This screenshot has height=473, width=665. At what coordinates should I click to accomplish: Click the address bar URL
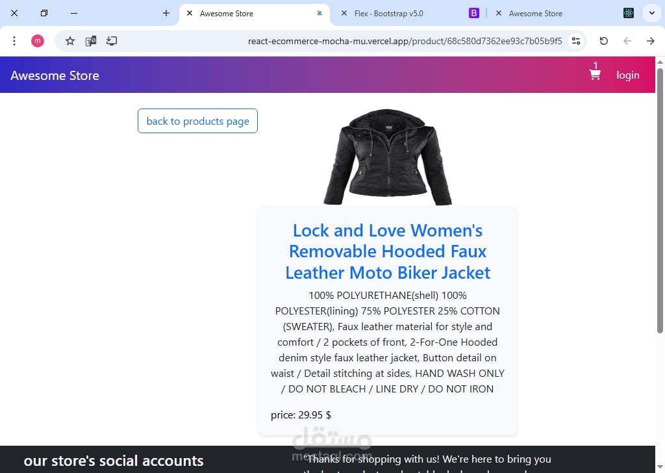(405, 41)
